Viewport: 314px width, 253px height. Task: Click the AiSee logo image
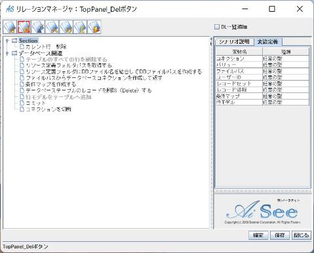pyautogui.click(x=262, y=211)
